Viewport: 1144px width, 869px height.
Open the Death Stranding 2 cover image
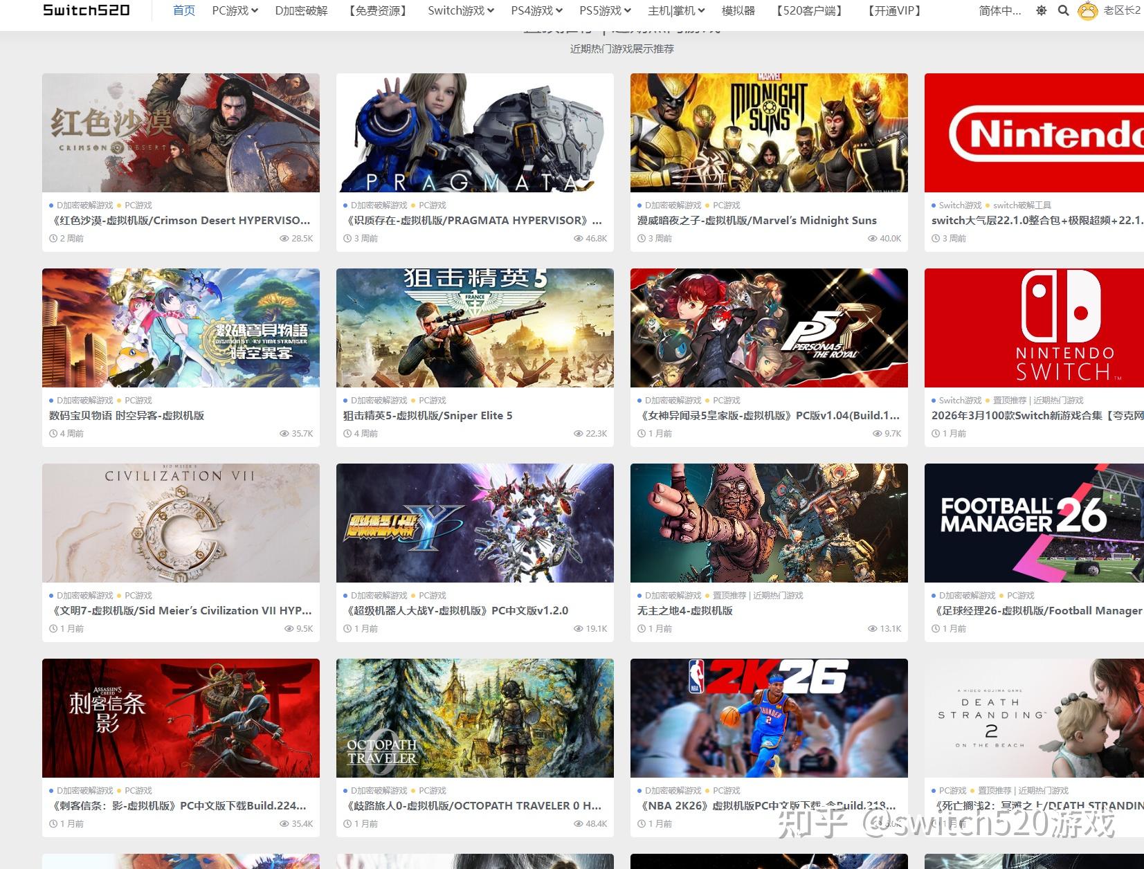(x=1034, y=718)
